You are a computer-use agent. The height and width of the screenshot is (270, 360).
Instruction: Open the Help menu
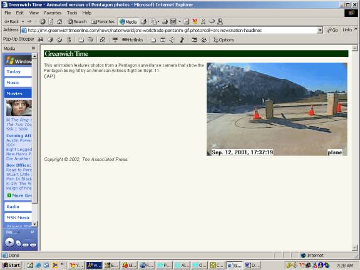click(x=87, y=13)
